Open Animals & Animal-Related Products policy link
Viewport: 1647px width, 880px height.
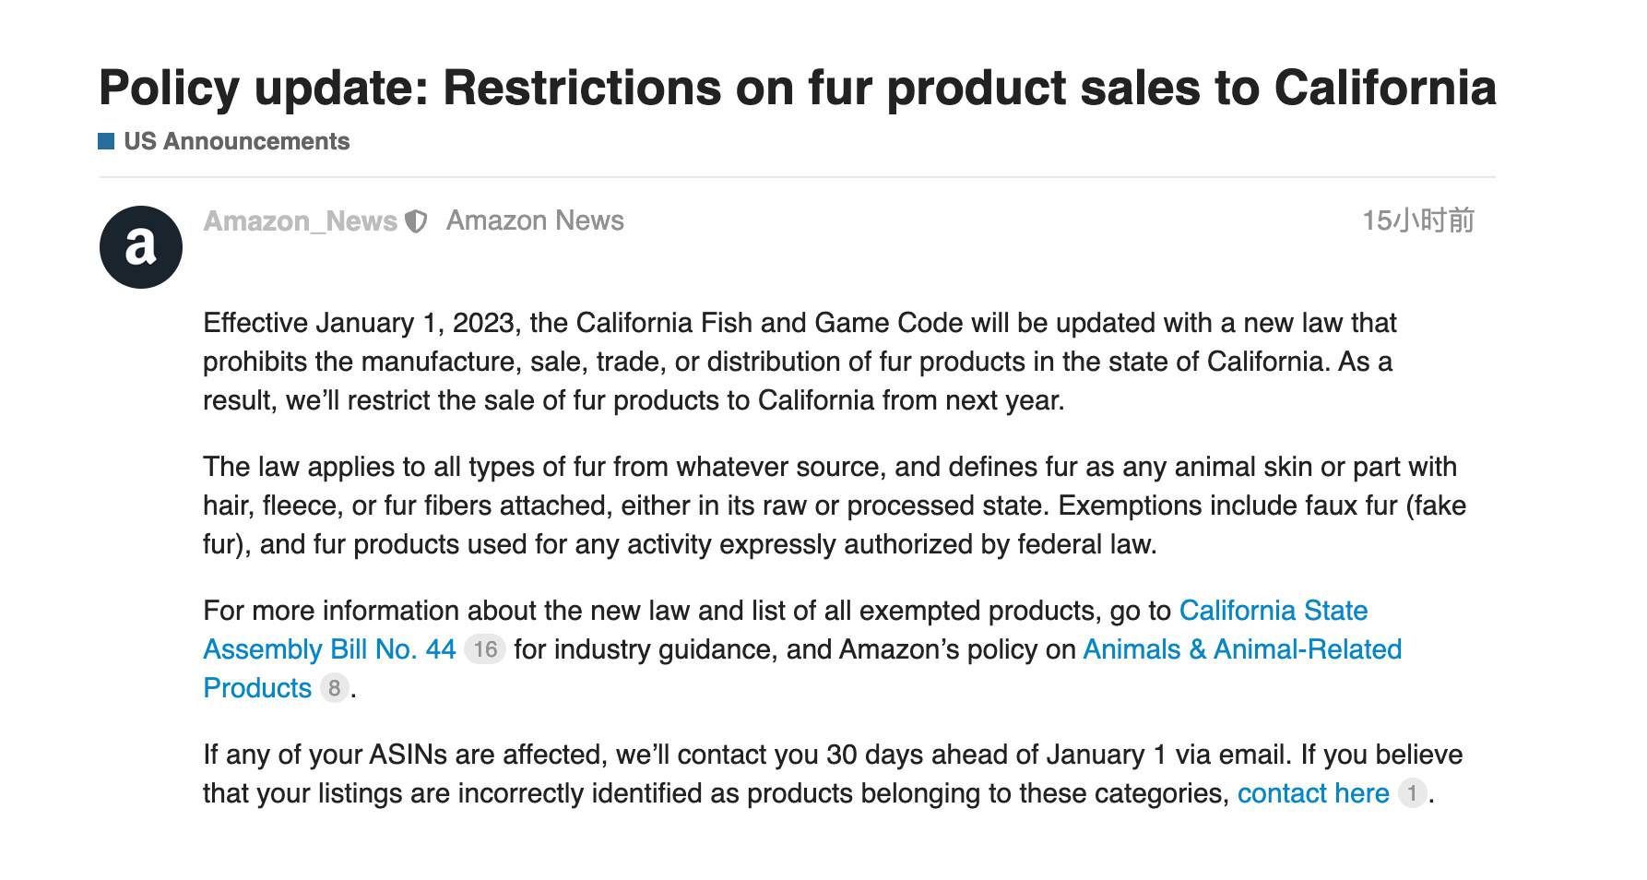coord(1241,649)
